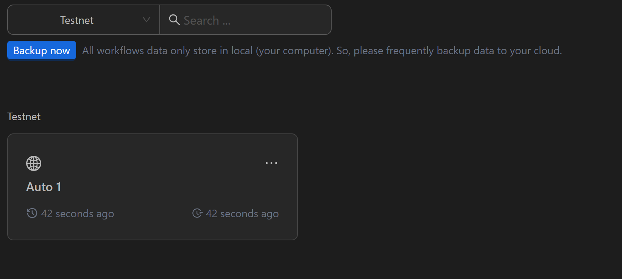The width and height of the screenshot is (622, 279).
Task: Click the magnifying glass search icon
Action: pos(174,20)
